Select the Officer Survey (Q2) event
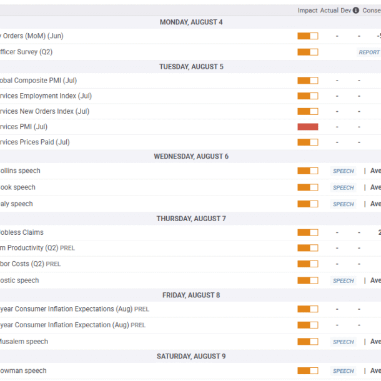This screenshot has width=381, height=381. click(26, 52)
